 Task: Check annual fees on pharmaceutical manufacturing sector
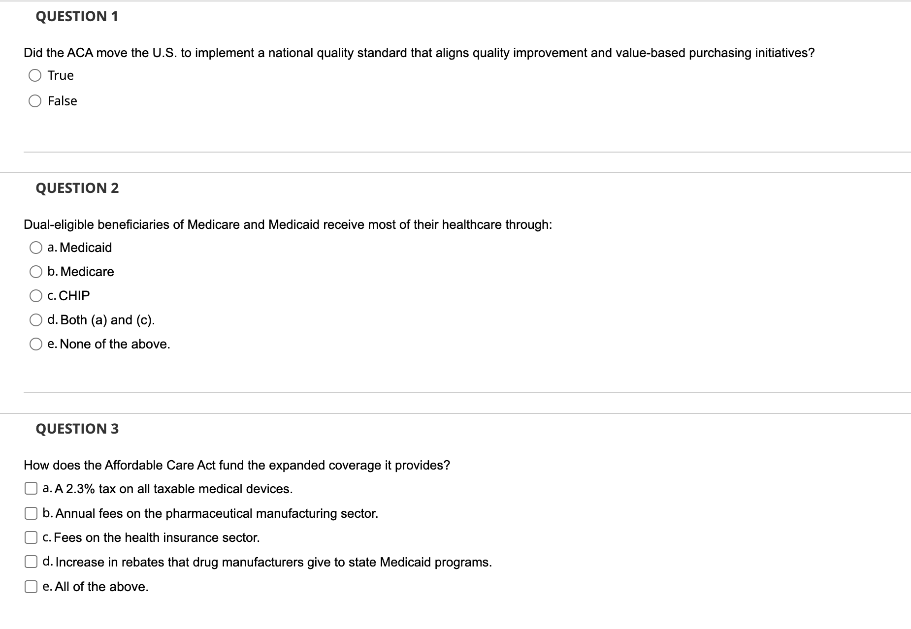pos(31,512)
